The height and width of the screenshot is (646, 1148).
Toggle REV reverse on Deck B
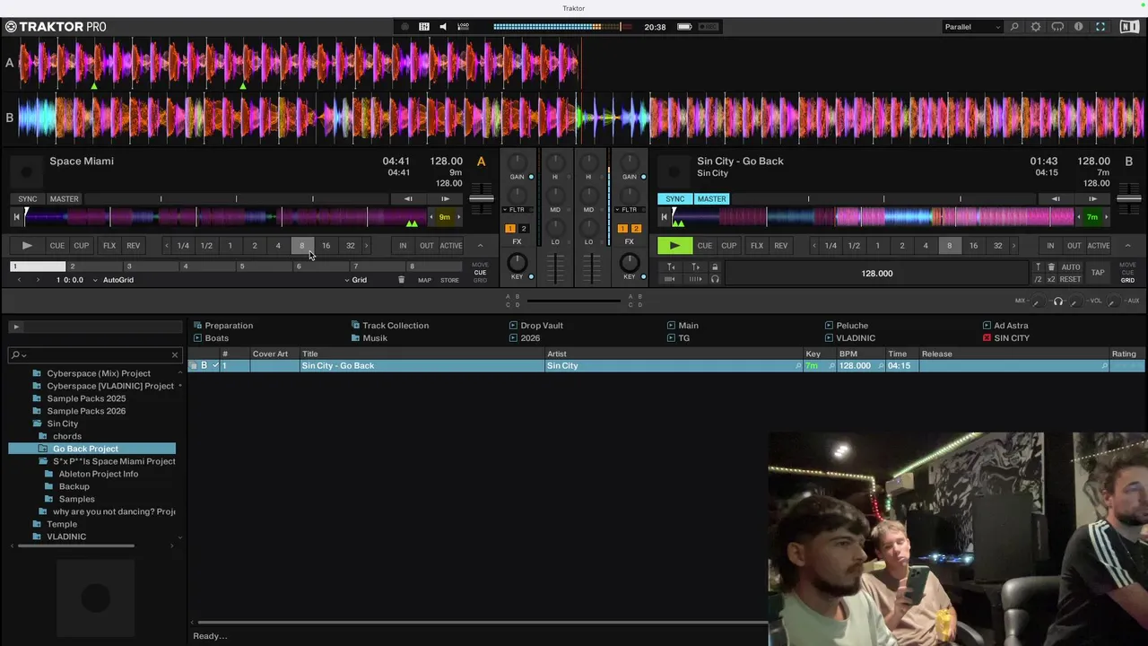point(781,246)
